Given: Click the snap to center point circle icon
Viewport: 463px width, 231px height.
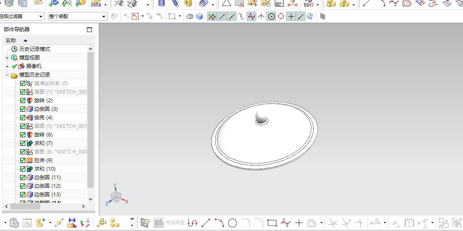Looking at the screenshot, I should click(271, 17).
